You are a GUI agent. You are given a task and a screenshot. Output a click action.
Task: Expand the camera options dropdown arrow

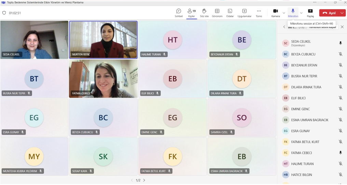[x=284, y=13]
